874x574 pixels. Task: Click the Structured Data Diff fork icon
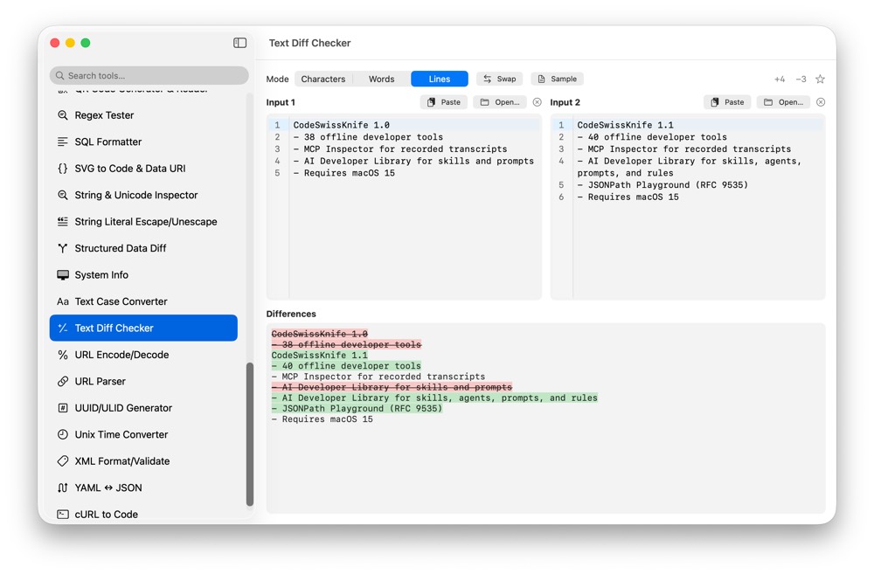(x=62, y=248)
